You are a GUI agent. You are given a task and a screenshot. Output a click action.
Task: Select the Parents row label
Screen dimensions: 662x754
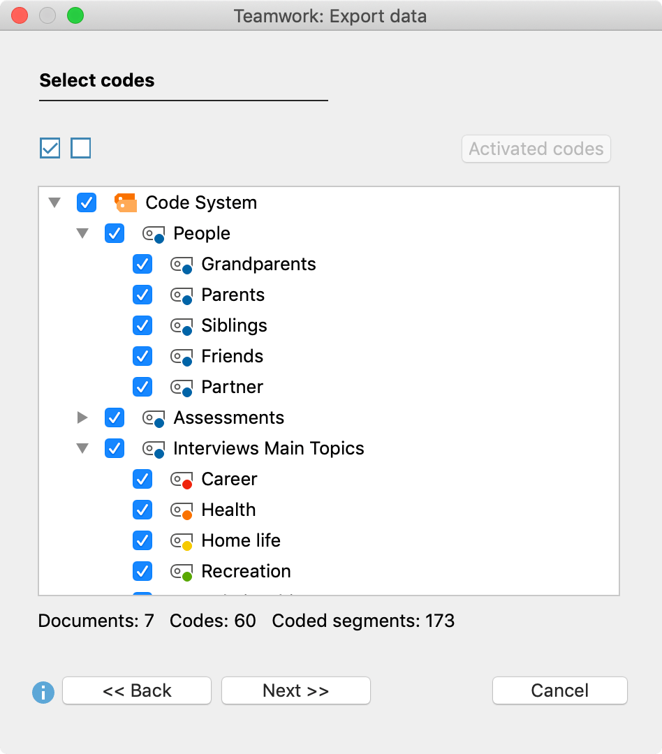pyautogui.click(x=233, y=295)
